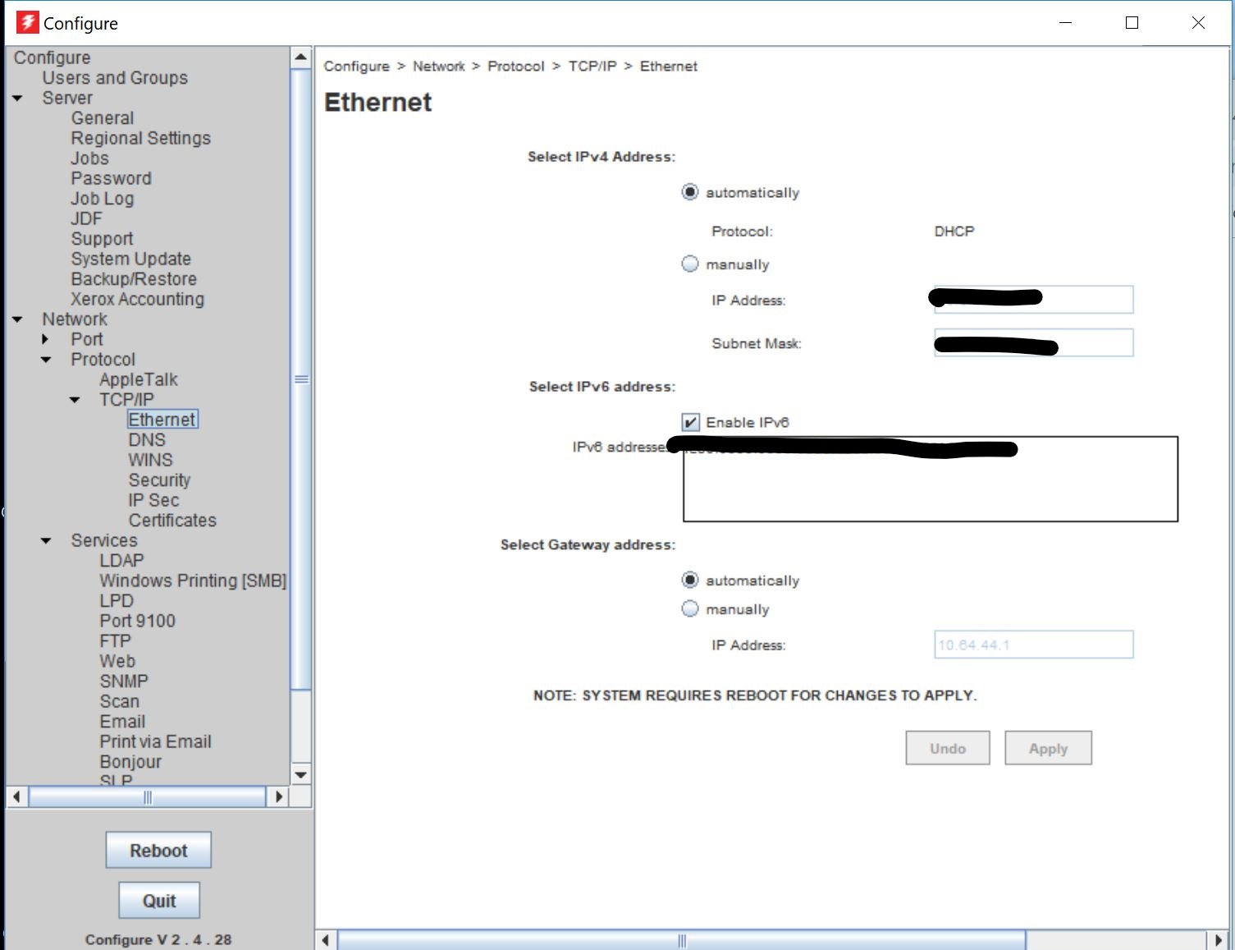Select manually for Gateway address

pos(690,608)
